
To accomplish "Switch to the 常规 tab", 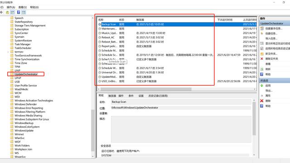I will click(x=101, y=96).
